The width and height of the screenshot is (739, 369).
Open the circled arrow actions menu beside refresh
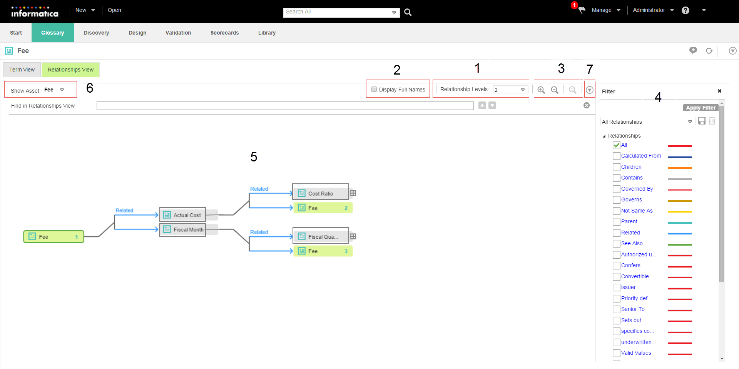coord(733,51)
